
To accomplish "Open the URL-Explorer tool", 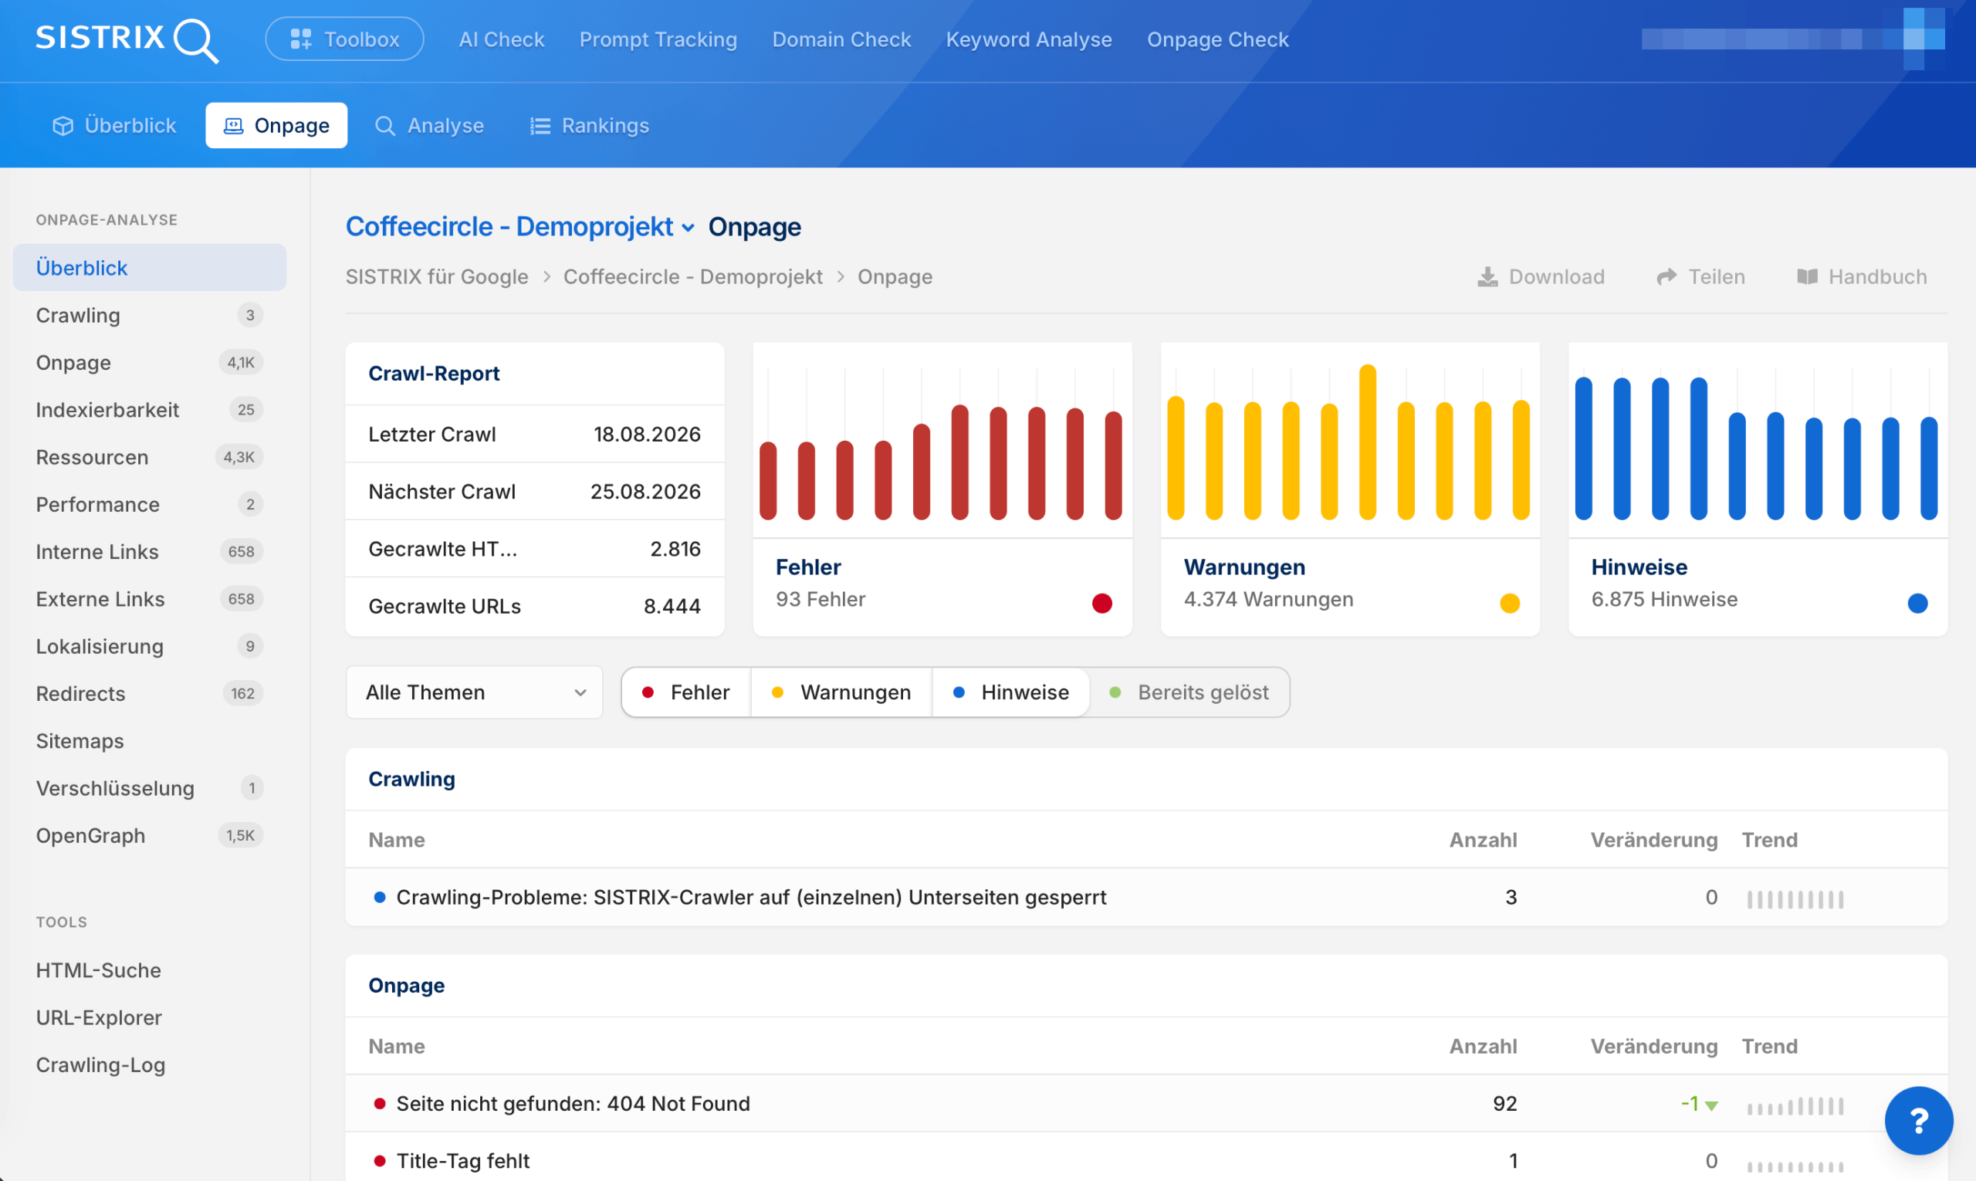I will click(150, 1018).
